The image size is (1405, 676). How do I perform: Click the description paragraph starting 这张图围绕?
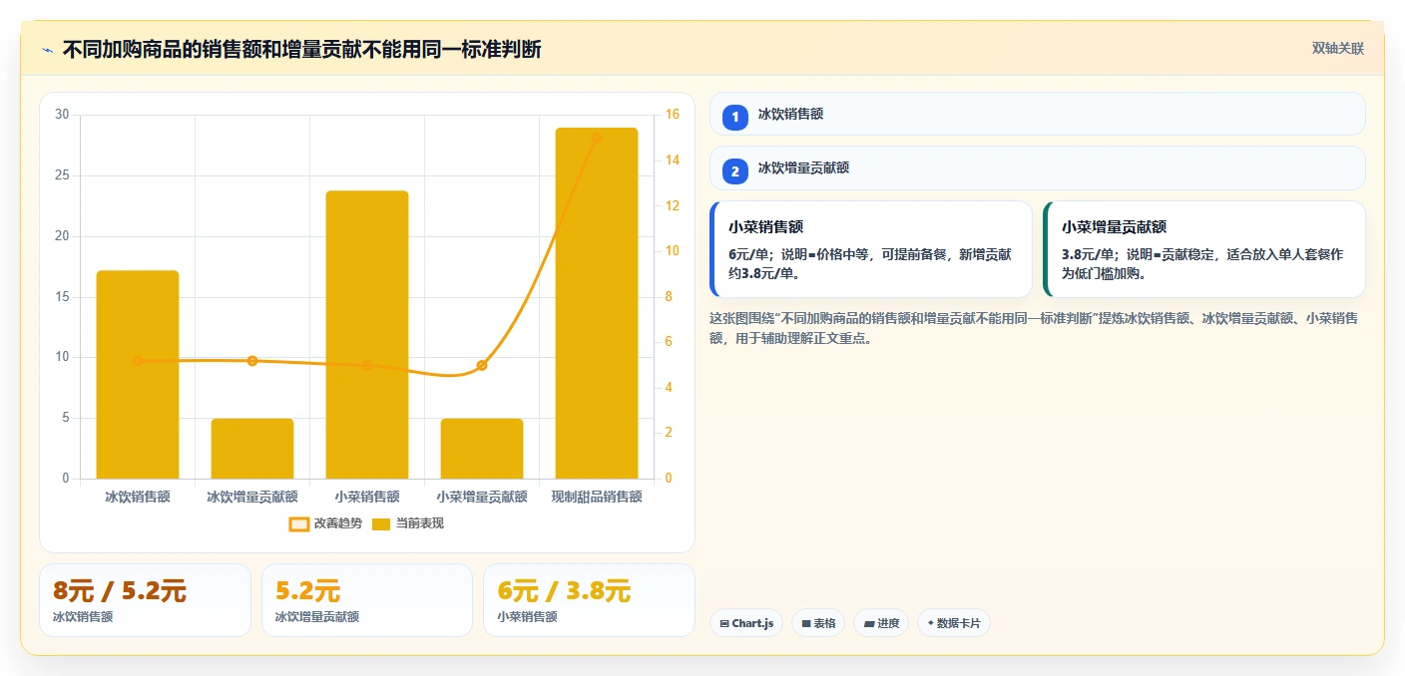point(1033,328)
